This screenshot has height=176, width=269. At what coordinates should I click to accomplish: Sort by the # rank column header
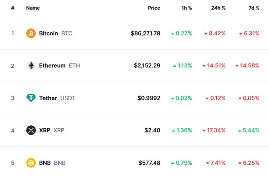pos(13,8)
